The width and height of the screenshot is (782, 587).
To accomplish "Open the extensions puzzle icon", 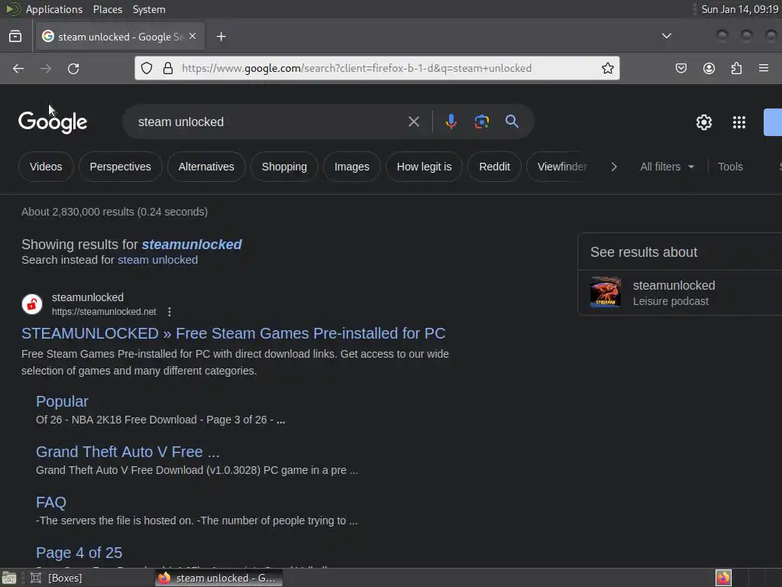I will [736, 68].
